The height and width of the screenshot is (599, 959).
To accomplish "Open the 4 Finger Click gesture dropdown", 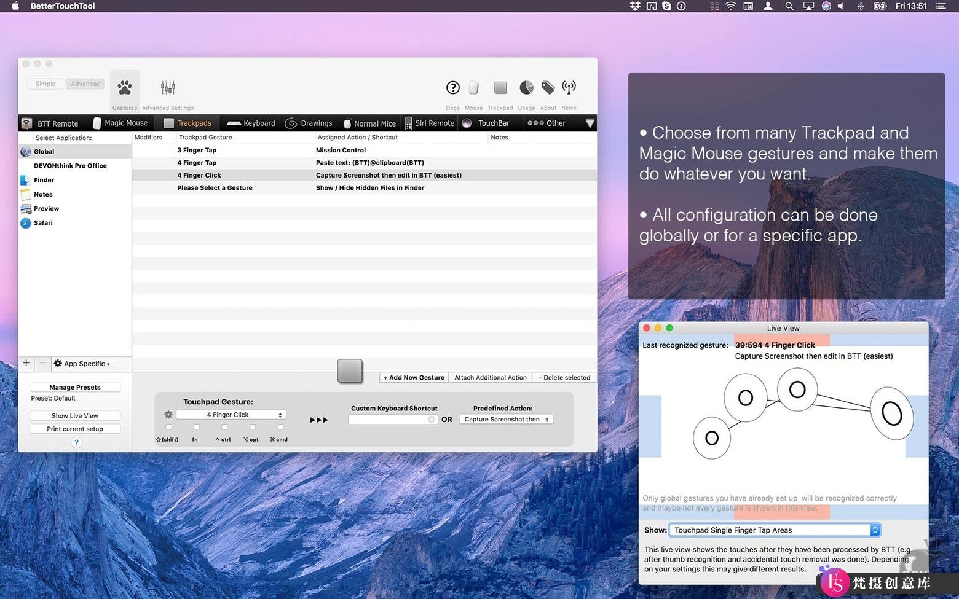I will (x=231, y=415).
